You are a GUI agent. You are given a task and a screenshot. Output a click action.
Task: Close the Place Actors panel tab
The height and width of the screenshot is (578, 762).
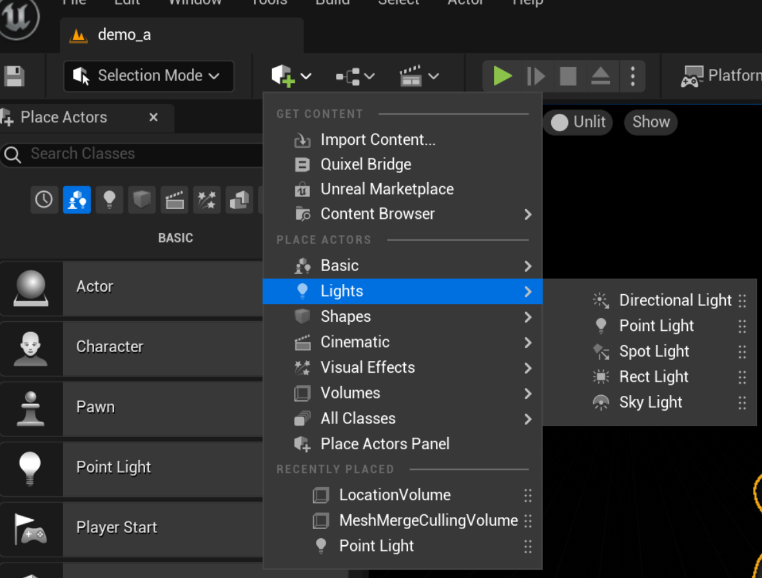[153, 117]
